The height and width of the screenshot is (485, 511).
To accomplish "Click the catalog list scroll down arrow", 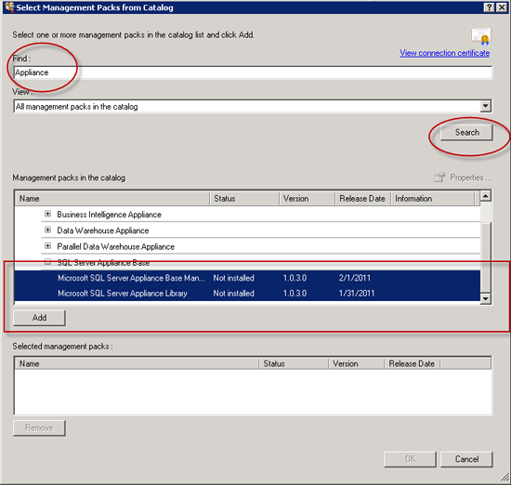I will click(x=486, y=298).
